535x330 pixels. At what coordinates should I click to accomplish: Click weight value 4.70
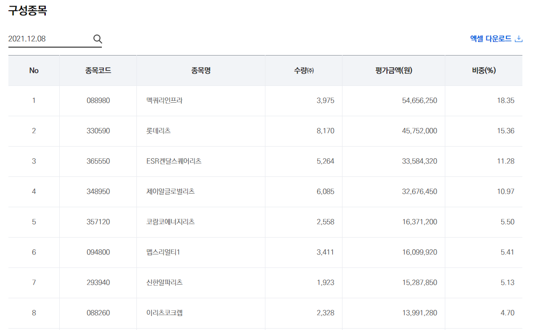507,313
